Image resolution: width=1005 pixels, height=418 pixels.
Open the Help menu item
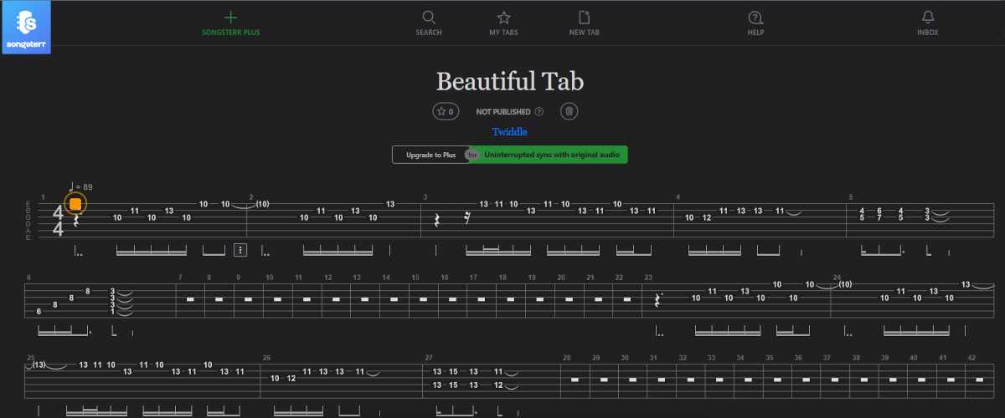[755, 18]
